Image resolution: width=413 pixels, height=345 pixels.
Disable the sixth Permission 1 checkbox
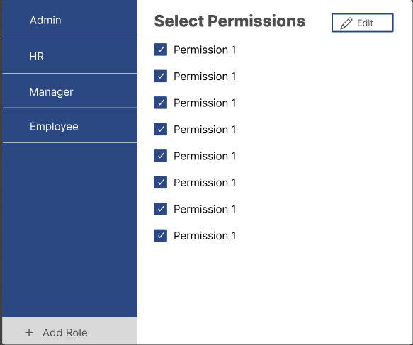[160, 183]
